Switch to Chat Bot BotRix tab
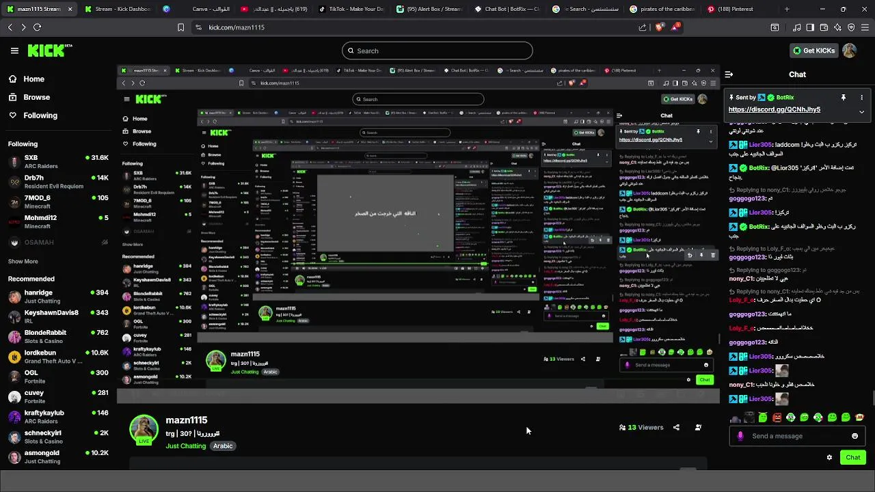This screenshot has height=492, width=875. [509, 10]
